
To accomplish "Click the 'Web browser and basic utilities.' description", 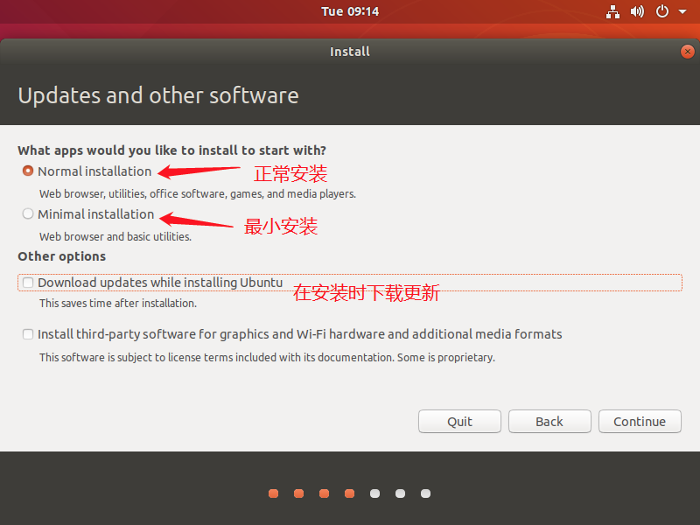I will coord(115,236).
